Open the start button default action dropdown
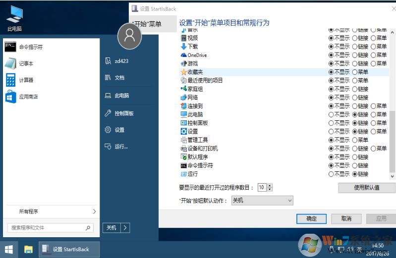The image size is (396, 258). [262, 201]
